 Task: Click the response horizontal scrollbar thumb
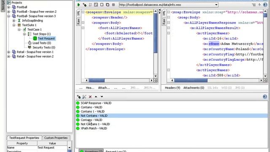191,80
